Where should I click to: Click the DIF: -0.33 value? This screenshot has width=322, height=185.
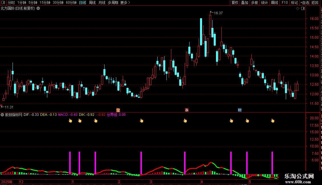[31, 115]
